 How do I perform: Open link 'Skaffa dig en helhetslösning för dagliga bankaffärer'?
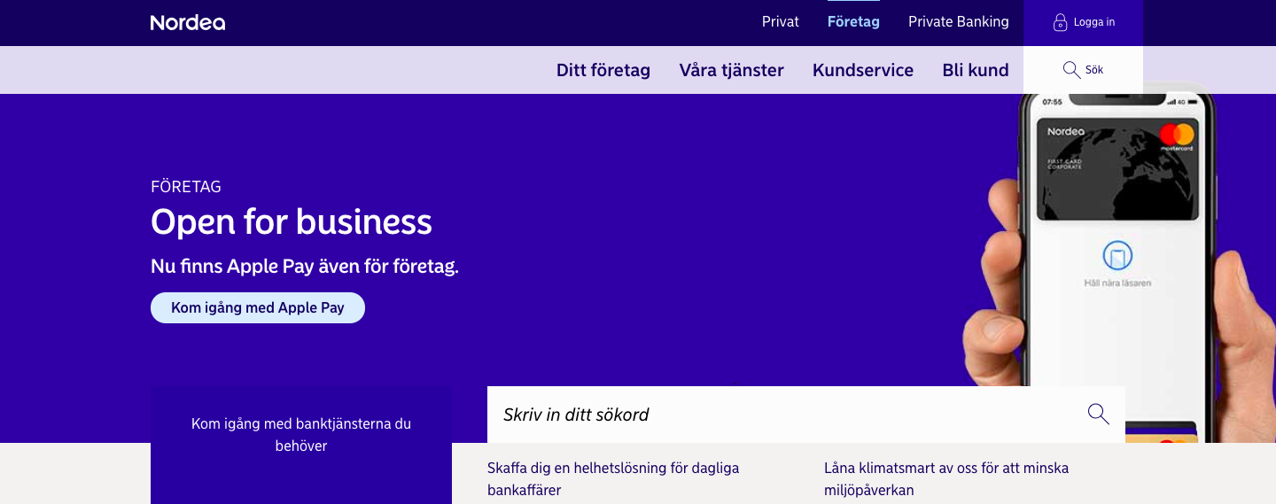tap(613, 478)
